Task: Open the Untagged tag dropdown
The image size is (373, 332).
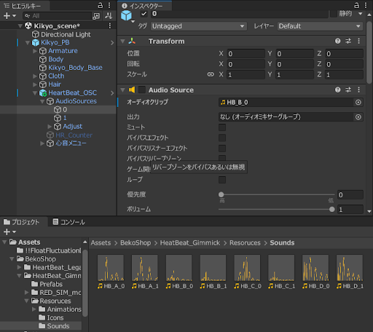Action: (199, 26)
